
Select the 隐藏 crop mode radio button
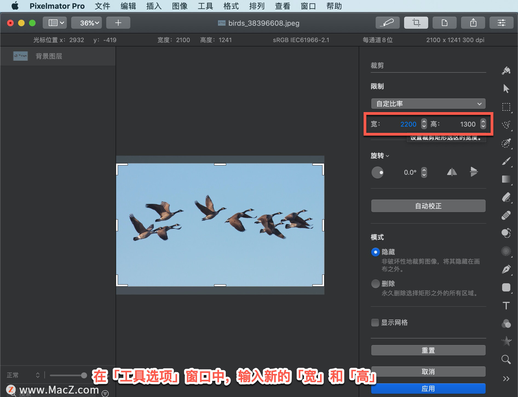tap(375, 252)
